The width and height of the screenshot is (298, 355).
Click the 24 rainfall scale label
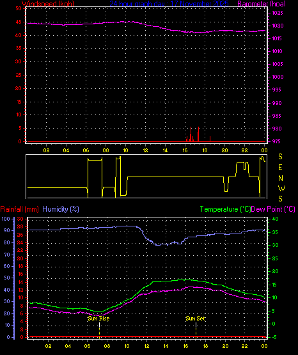click(x=20, y=242)
